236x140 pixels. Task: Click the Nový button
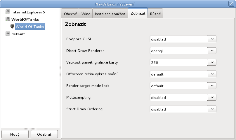(x=15, y=134)
